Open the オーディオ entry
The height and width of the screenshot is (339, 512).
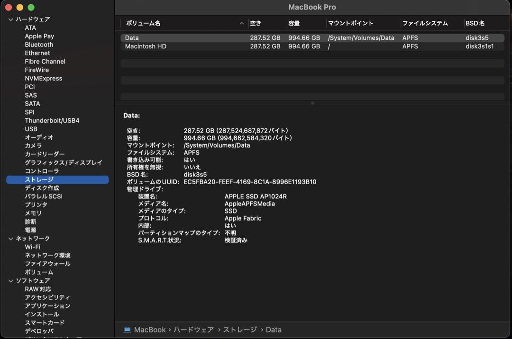(39, 138)
